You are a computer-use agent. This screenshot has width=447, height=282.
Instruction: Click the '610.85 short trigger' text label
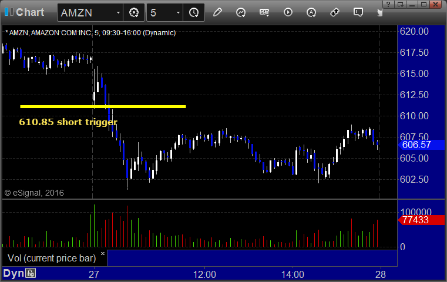click(68, 122)
